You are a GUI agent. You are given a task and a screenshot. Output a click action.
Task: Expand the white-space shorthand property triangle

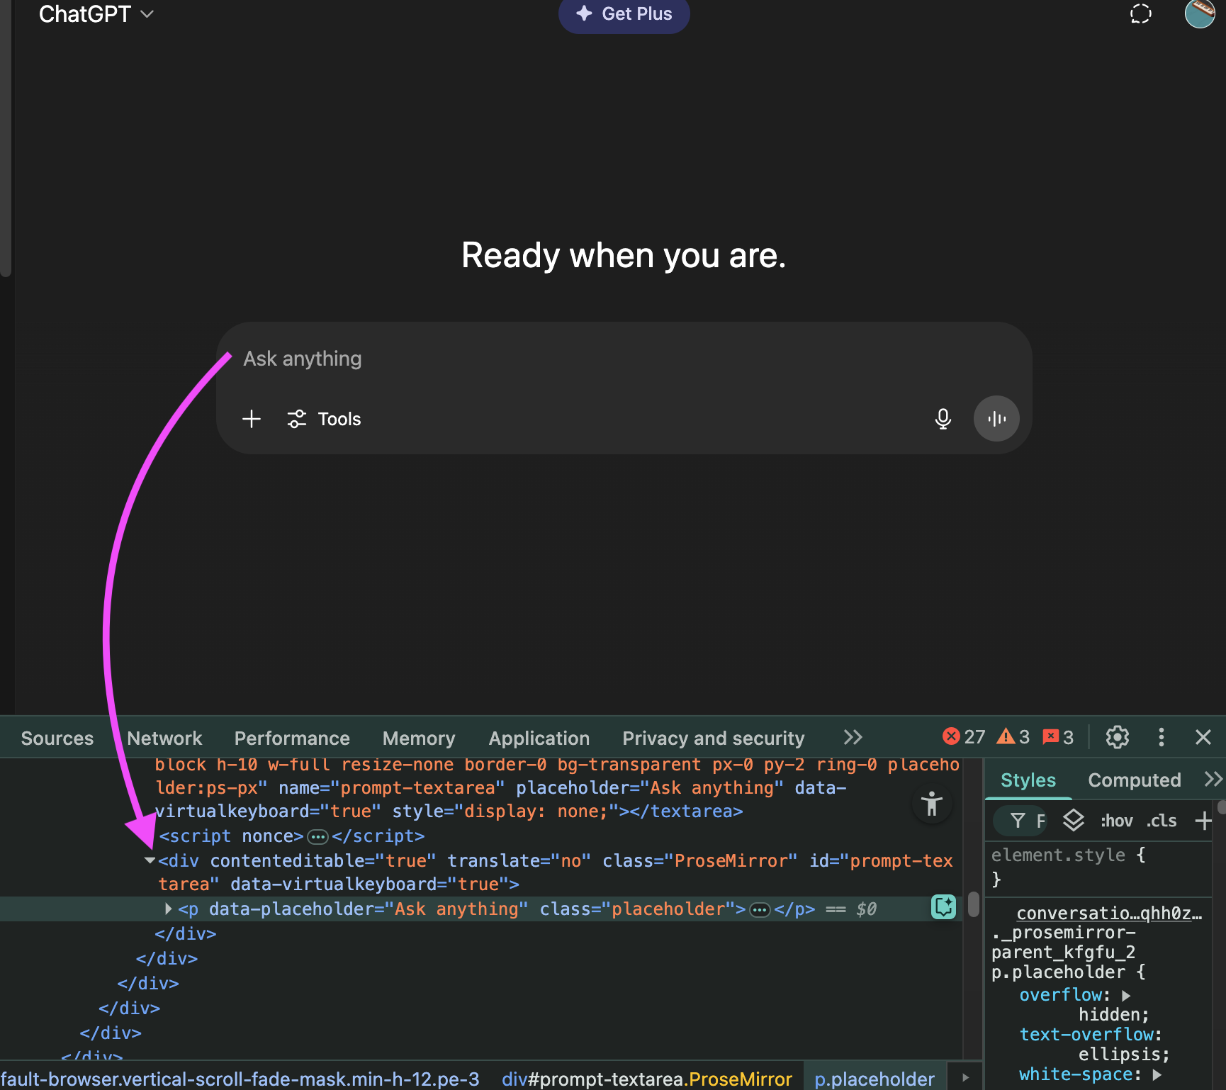pyautogui.click(x=1157, y=1075)
